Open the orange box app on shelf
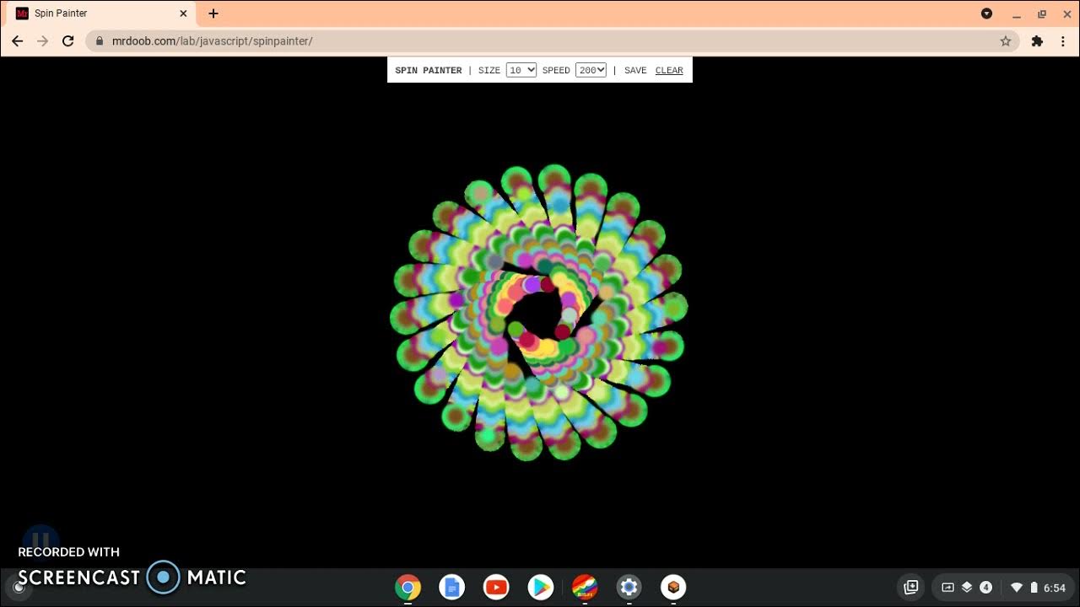This screenshot has height=607, width=1080. coord(673,588)
